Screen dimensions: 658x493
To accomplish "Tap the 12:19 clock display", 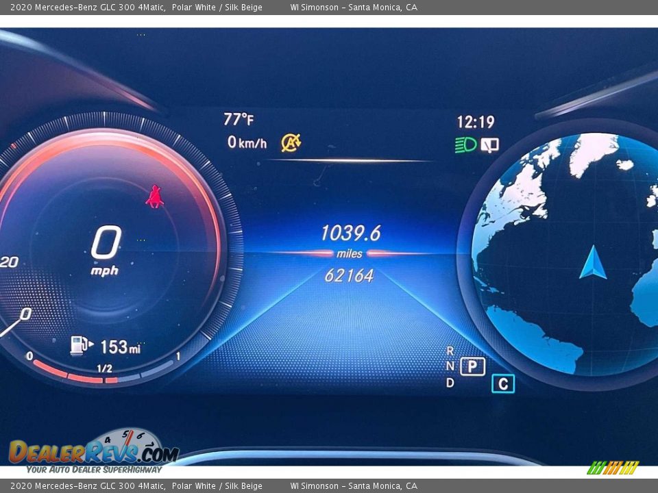I will (476, 122).
